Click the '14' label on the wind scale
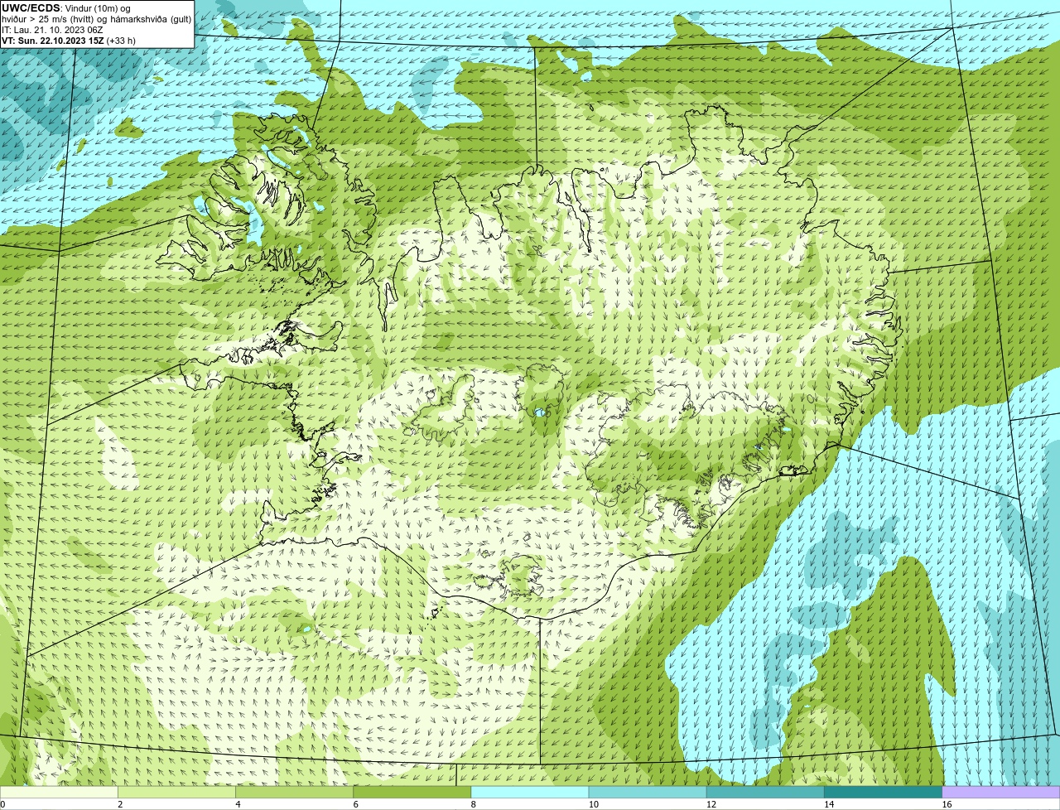1060x810 pixels. click(829, 804)
